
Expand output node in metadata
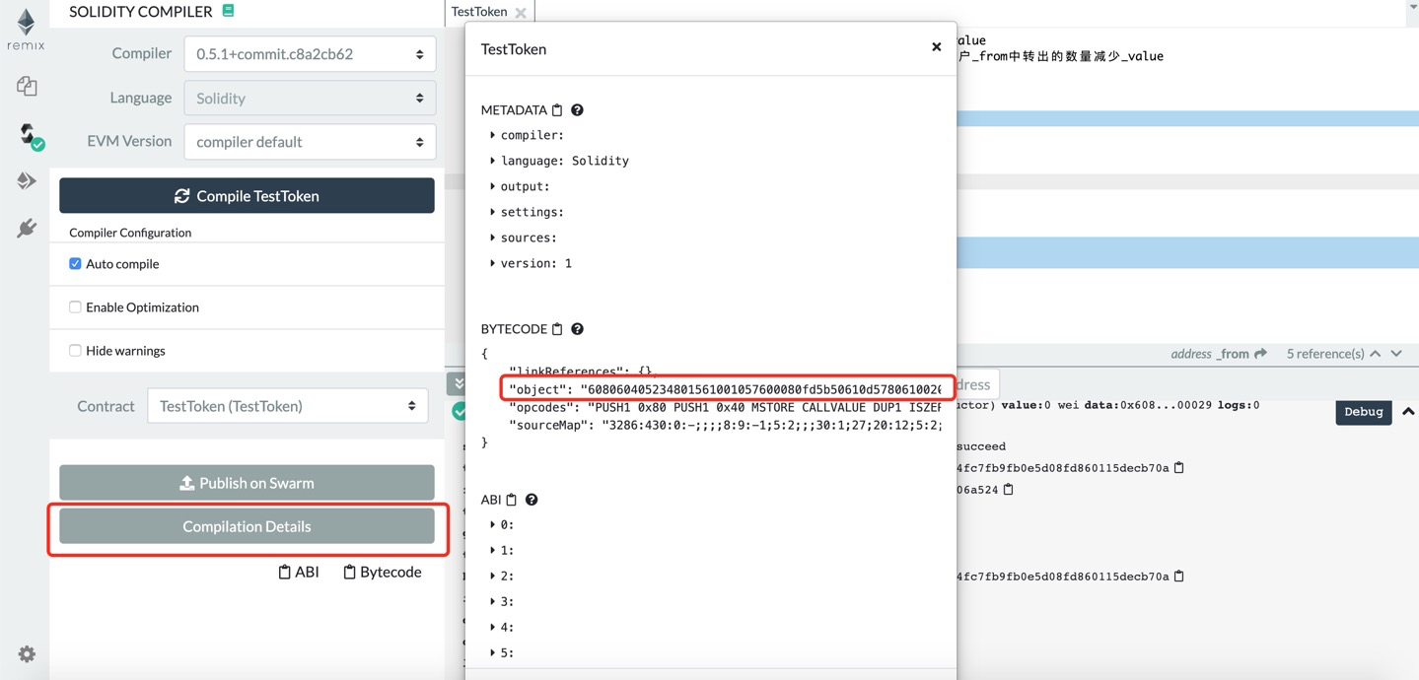pos(492,186)
